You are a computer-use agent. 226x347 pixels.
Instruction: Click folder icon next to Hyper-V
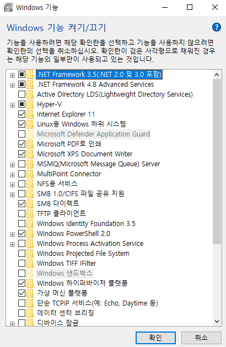click(x=30, y=104)
